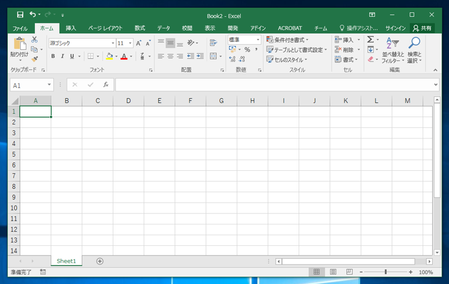This screenshot has height=284, width=449.
Task: Open 検索と選択 find and select
Action: [x=414, y=50]
